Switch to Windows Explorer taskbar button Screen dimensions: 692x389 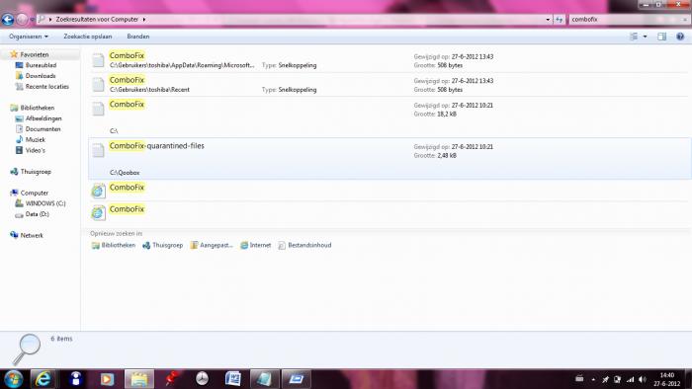pyautogui.click(x=139, y=379)
